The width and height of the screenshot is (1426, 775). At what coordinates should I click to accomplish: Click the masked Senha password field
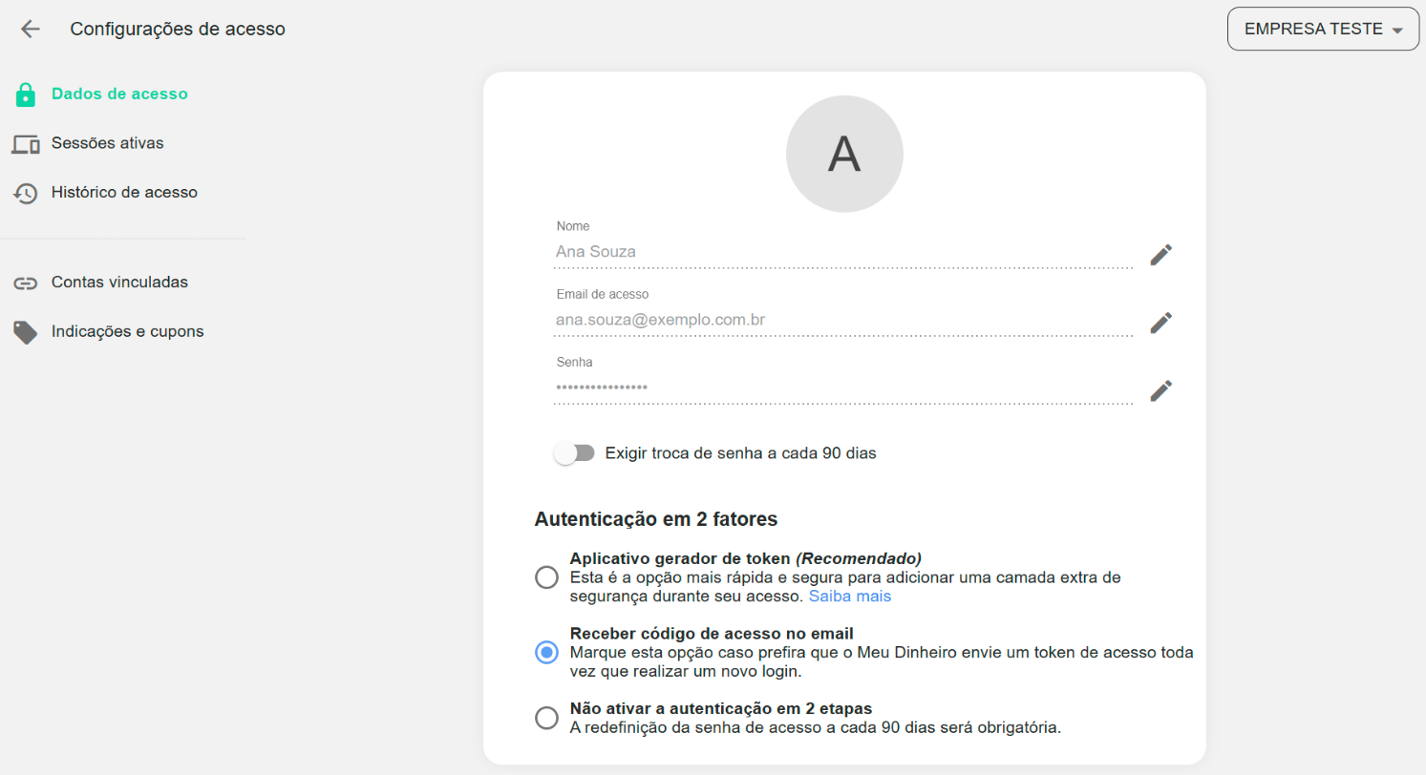tap(844, 388)
